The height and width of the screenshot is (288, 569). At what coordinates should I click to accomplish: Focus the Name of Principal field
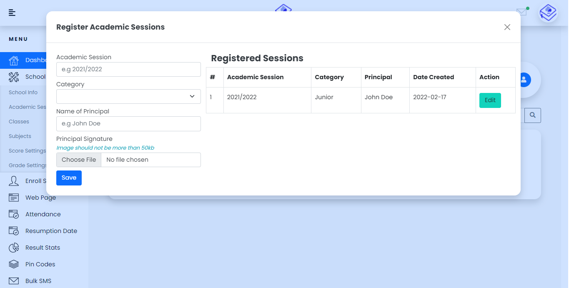(128, 123)
